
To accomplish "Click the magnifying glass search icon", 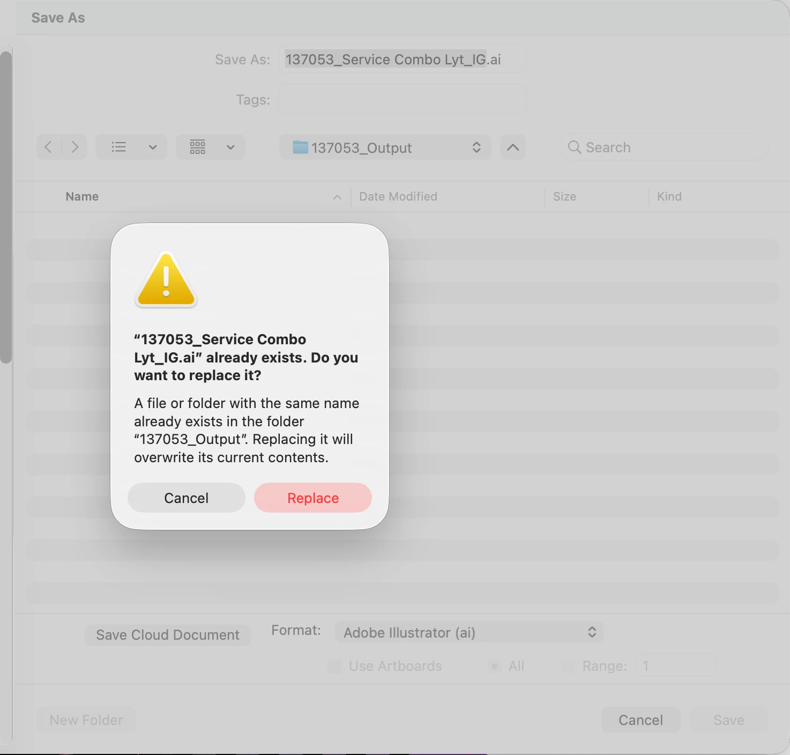I will coord(575,147).
